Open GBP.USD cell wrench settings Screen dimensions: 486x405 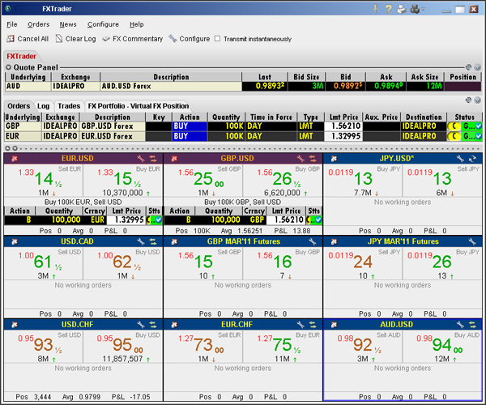(x=301, y=159)
